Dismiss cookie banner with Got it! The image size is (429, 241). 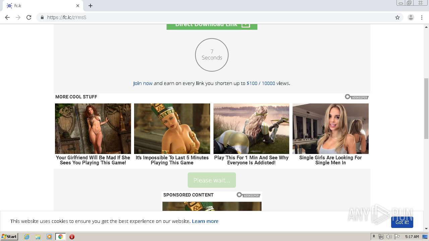(402, 222)
